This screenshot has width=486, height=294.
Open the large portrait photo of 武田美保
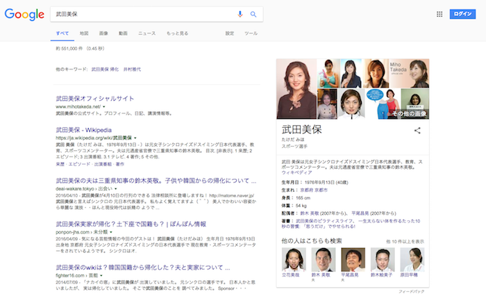coord(296,89)
